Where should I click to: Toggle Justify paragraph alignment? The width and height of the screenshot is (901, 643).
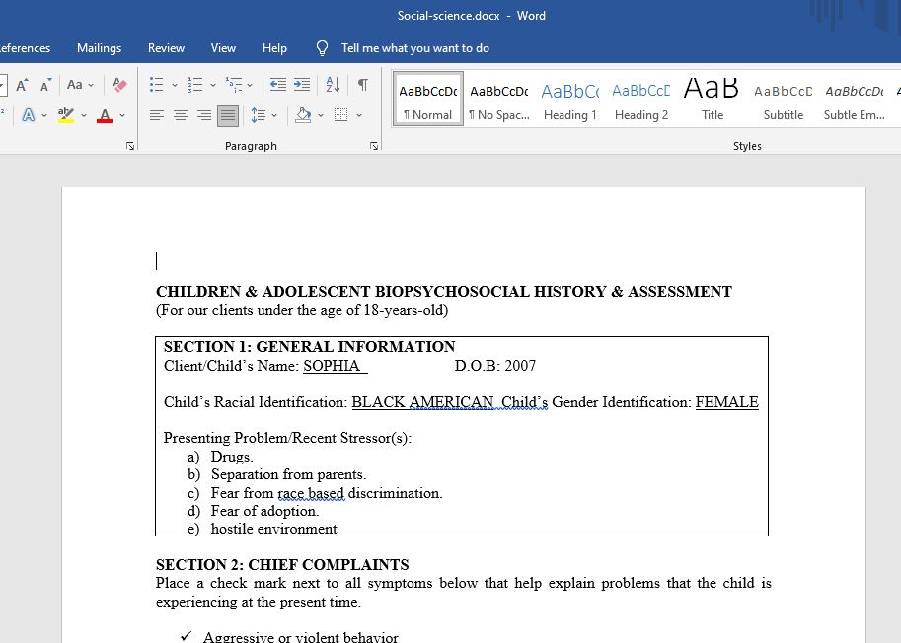228,115
